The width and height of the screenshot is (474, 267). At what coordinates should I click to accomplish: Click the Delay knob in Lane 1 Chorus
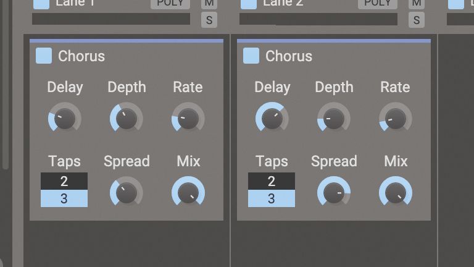pos(64,119)
